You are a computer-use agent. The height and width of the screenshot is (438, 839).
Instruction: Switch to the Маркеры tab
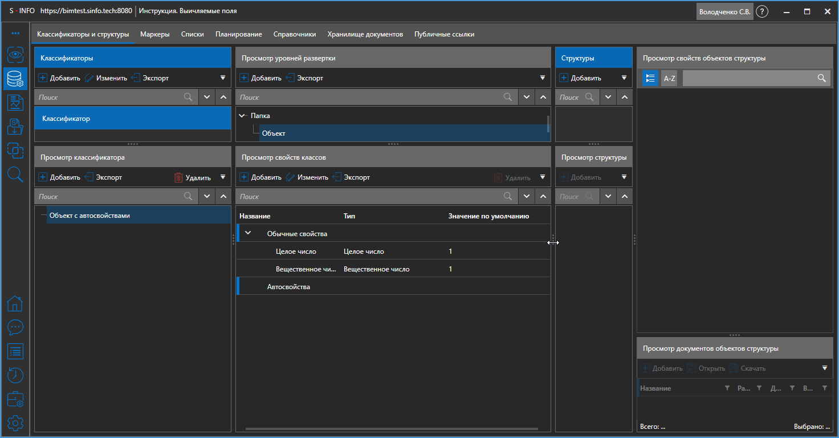point(155,34)
